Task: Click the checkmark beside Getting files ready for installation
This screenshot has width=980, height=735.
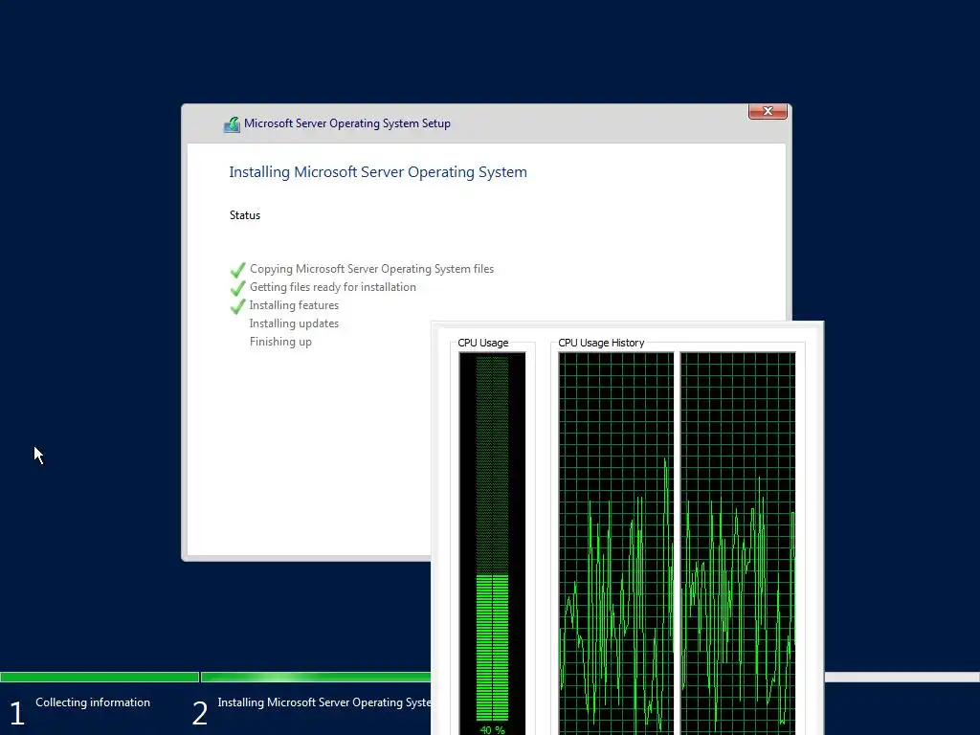Action: point(237,288)
